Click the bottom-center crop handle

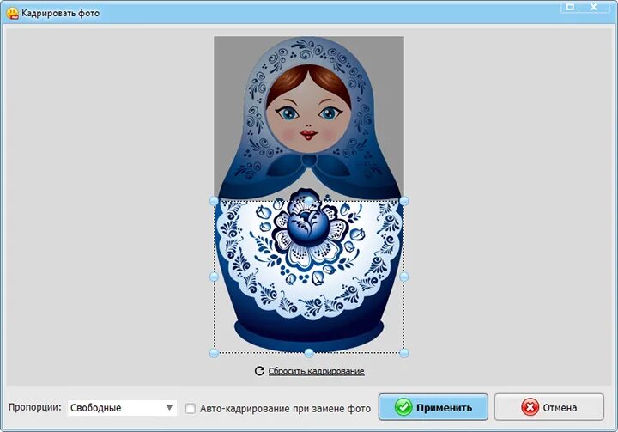[309, 353]
